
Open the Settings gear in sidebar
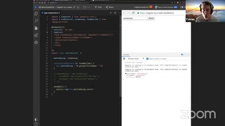click(x=36, y=42)
